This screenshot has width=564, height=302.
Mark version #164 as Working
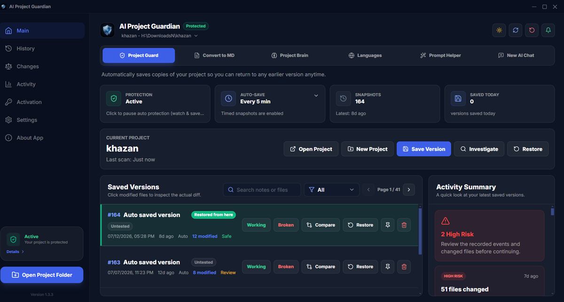click(256, 225)
